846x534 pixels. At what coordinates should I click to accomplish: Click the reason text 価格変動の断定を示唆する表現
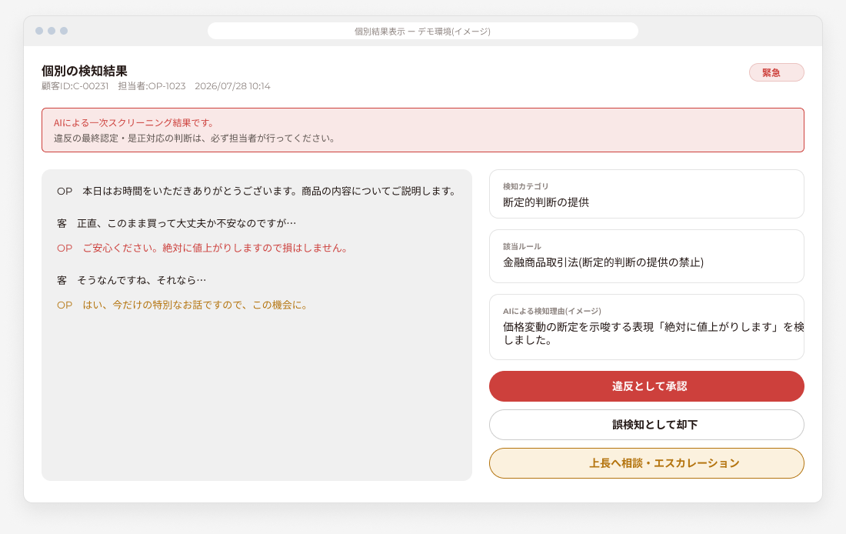point(654,333)
